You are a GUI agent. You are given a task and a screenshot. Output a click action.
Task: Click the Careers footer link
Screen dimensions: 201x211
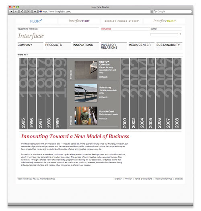point(179,179)
